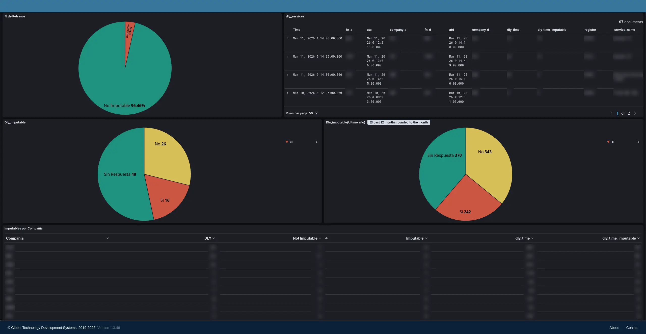The width and height of the screenshot is (646, 334).
Task: Toggle Si legend item in Ultimo año chart
Action: pyautogui.click(x=612, y=142)
